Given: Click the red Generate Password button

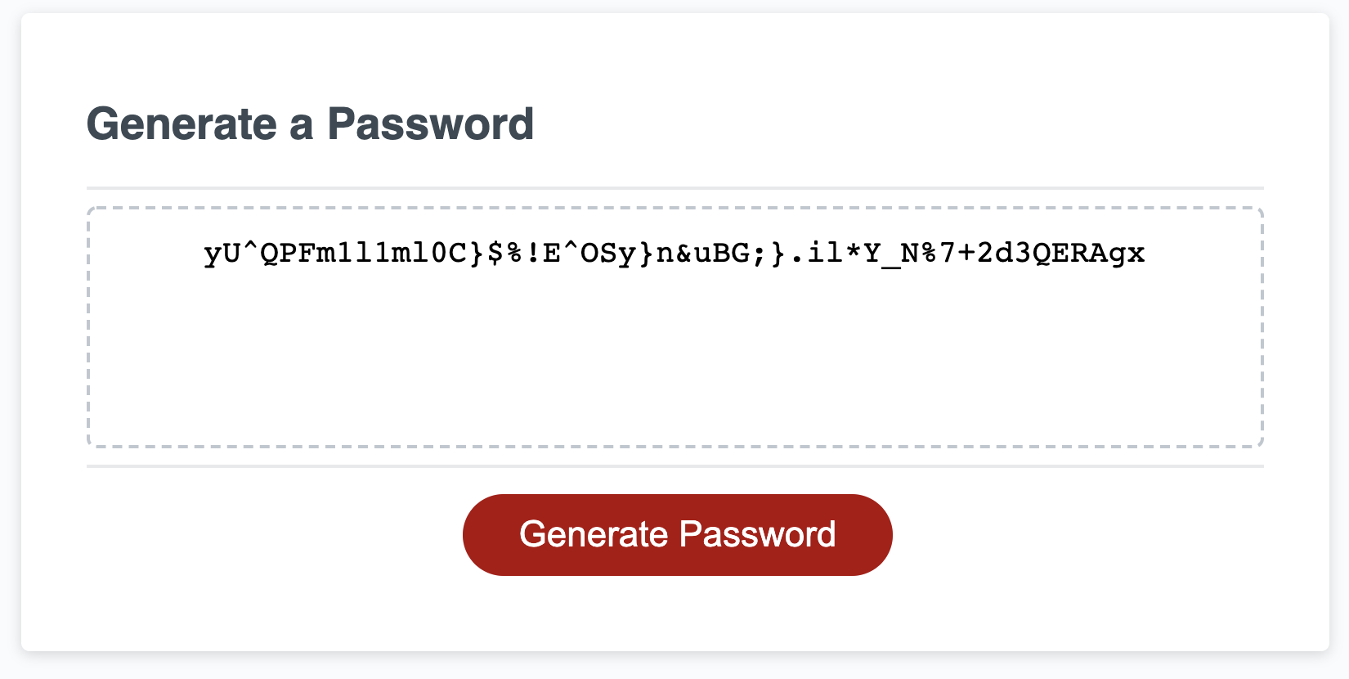Looking at the screenshot, I should (x=677, y=535).
